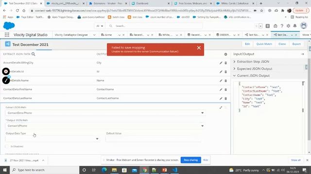Open the More tabs dropdown
This screenshot has height=174, width=311.
306,35
